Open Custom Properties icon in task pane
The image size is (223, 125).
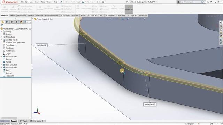(x=221, y=40)
